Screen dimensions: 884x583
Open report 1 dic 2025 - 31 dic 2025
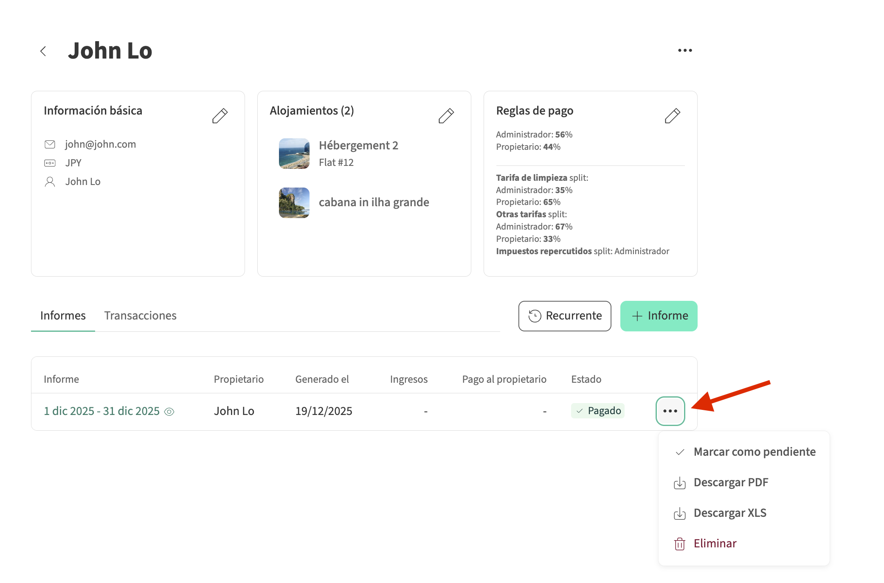(102, 411)
